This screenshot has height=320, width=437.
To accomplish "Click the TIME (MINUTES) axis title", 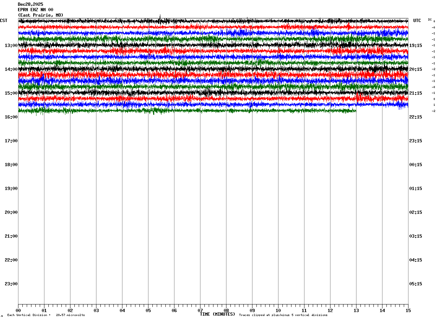I will pos(217,314).
